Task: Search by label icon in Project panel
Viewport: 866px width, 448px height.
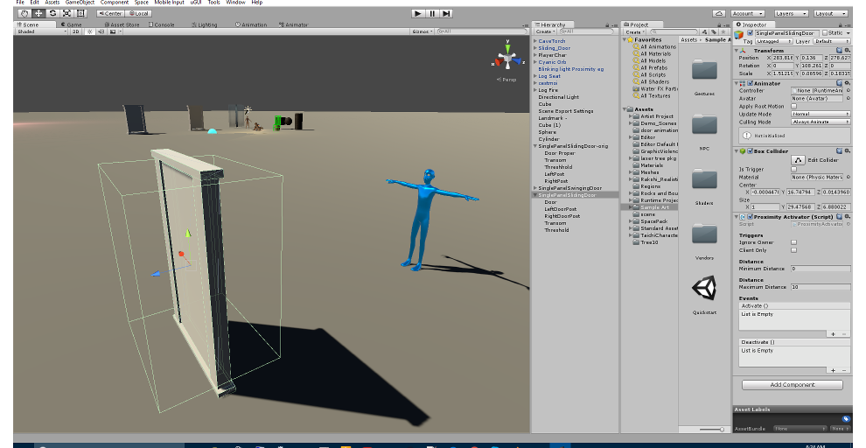Action: pos(713,31)
